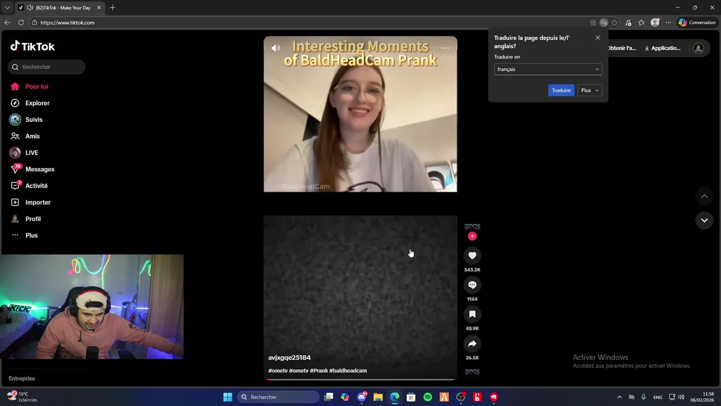Click the TikTok logo
Viewport: 721px width, 406px height.
33,46
